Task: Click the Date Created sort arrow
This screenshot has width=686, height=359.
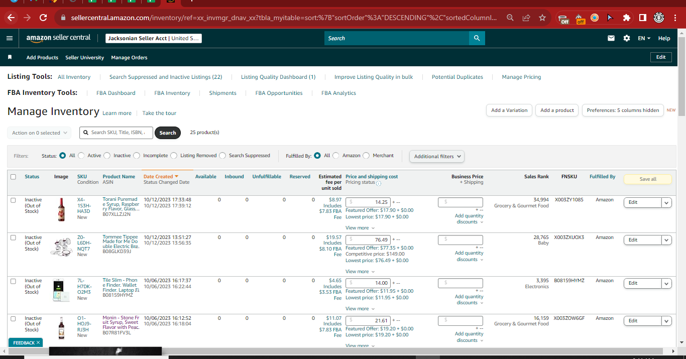Action: tap(177, 177)
